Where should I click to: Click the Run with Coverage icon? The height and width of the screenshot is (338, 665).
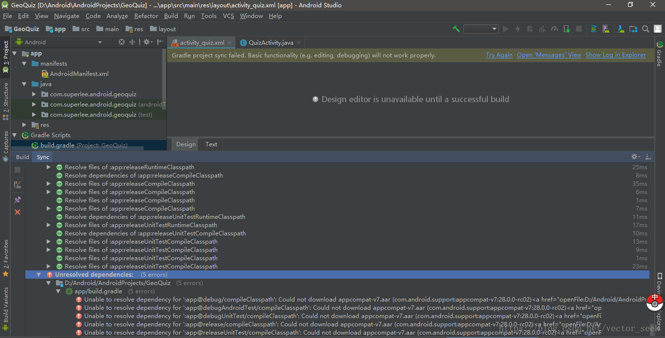(x=542, y=29)
